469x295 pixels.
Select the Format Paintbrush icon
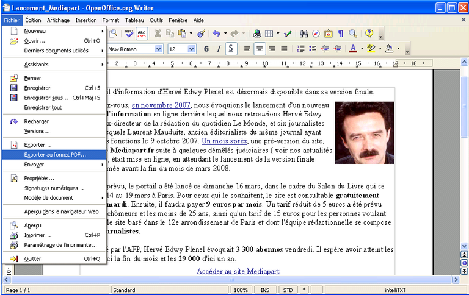201,34
